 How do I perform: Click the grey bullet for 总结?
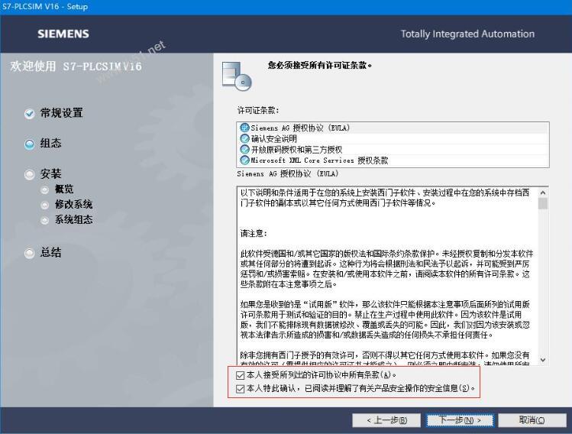click(30, 253)
